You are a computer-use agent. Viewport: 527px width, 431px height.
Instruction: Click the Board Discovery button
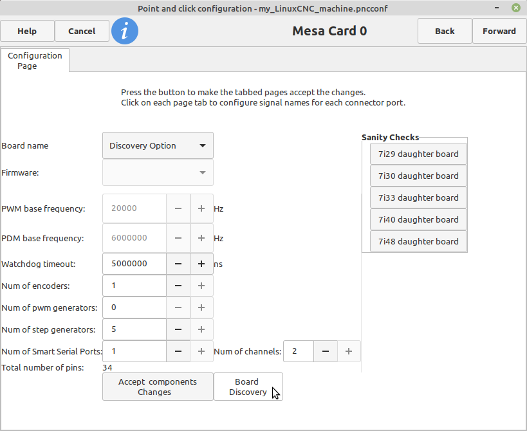tap(248, 387)
